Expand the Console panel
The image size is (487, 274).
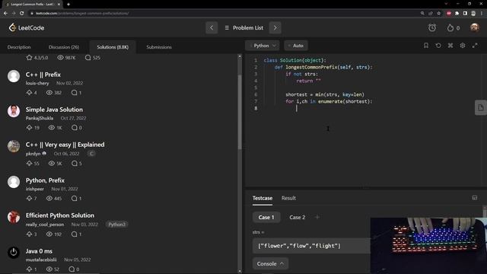pos(270,264)
